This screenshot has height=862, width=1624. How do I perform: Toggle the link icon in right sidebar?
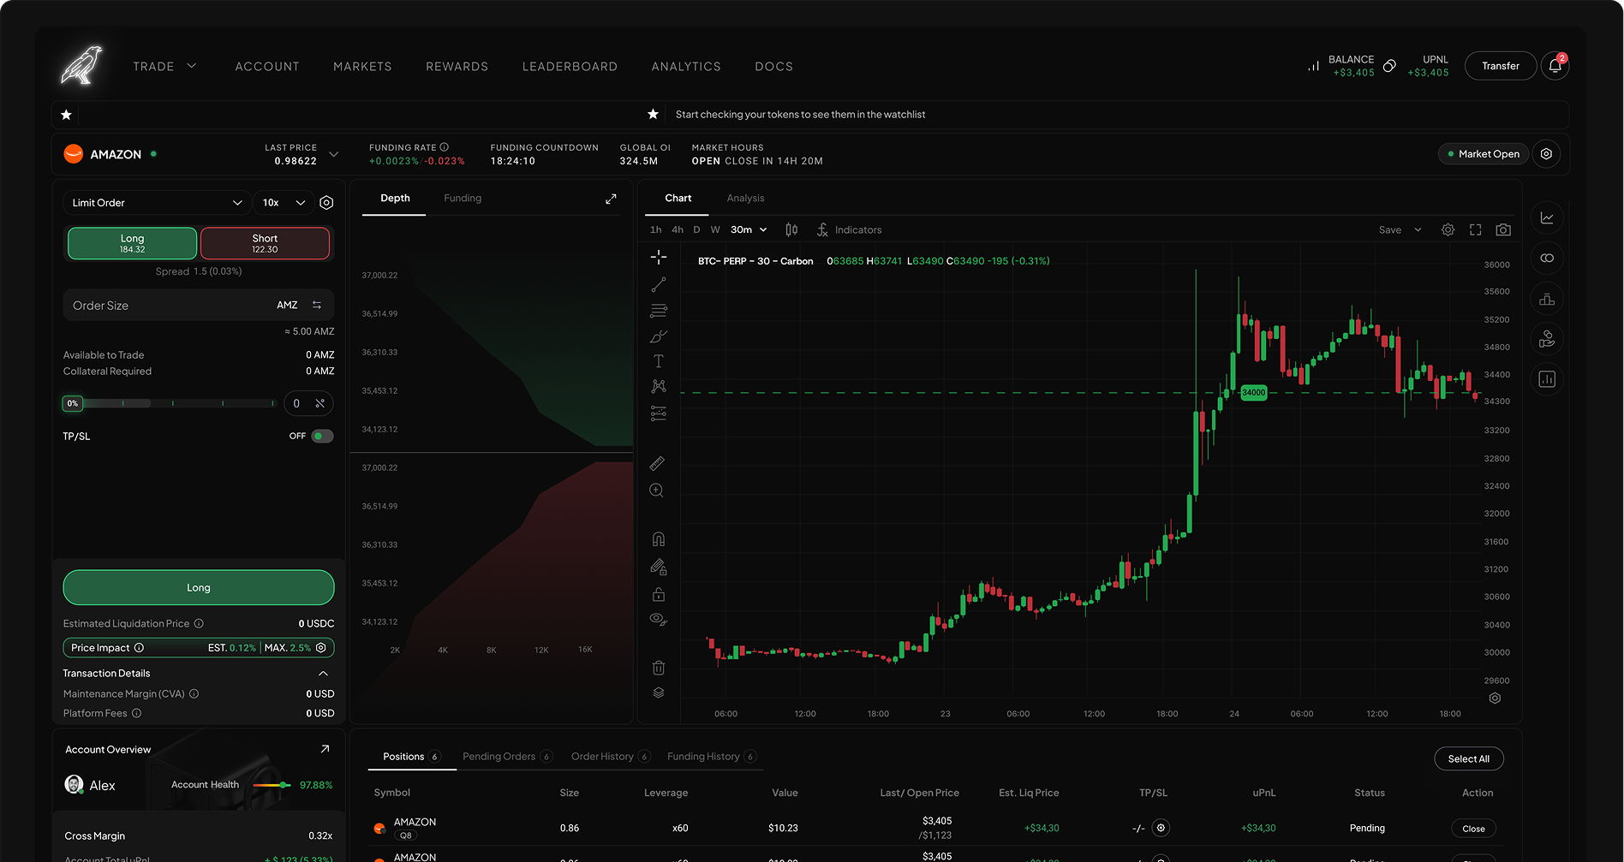[x=1547, y=259]
